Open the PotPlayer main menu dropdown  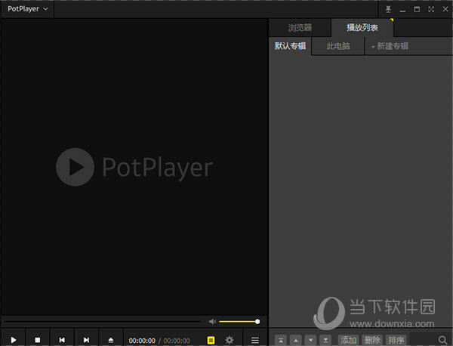point(27,9)
